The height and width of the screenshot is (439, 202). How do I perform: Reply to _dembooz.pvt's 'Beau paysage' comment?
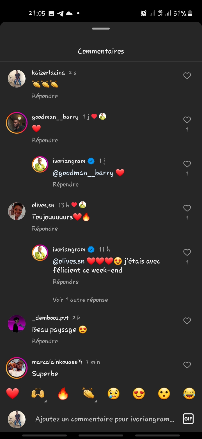click(45, 341)
